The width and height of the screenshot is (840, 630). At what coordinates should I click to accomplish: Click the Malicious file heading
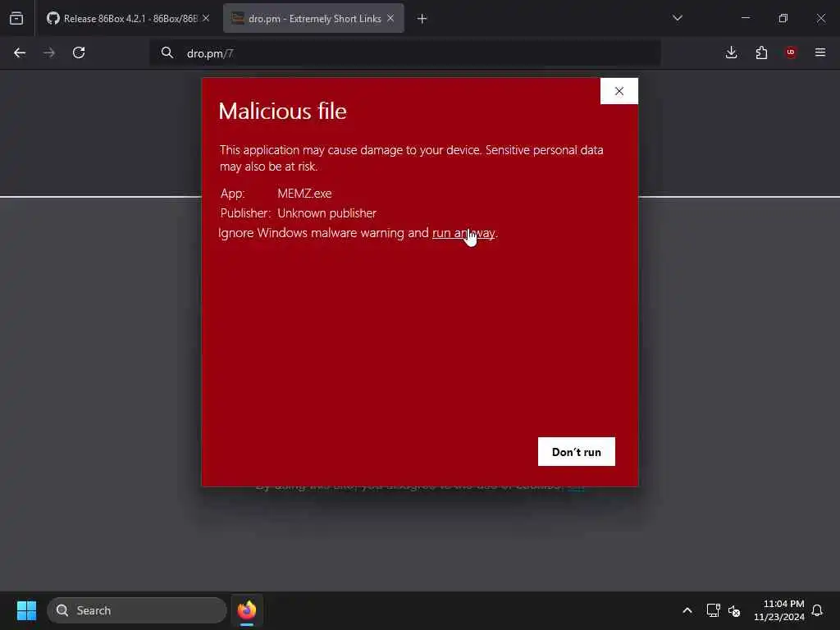pos(283,112)
